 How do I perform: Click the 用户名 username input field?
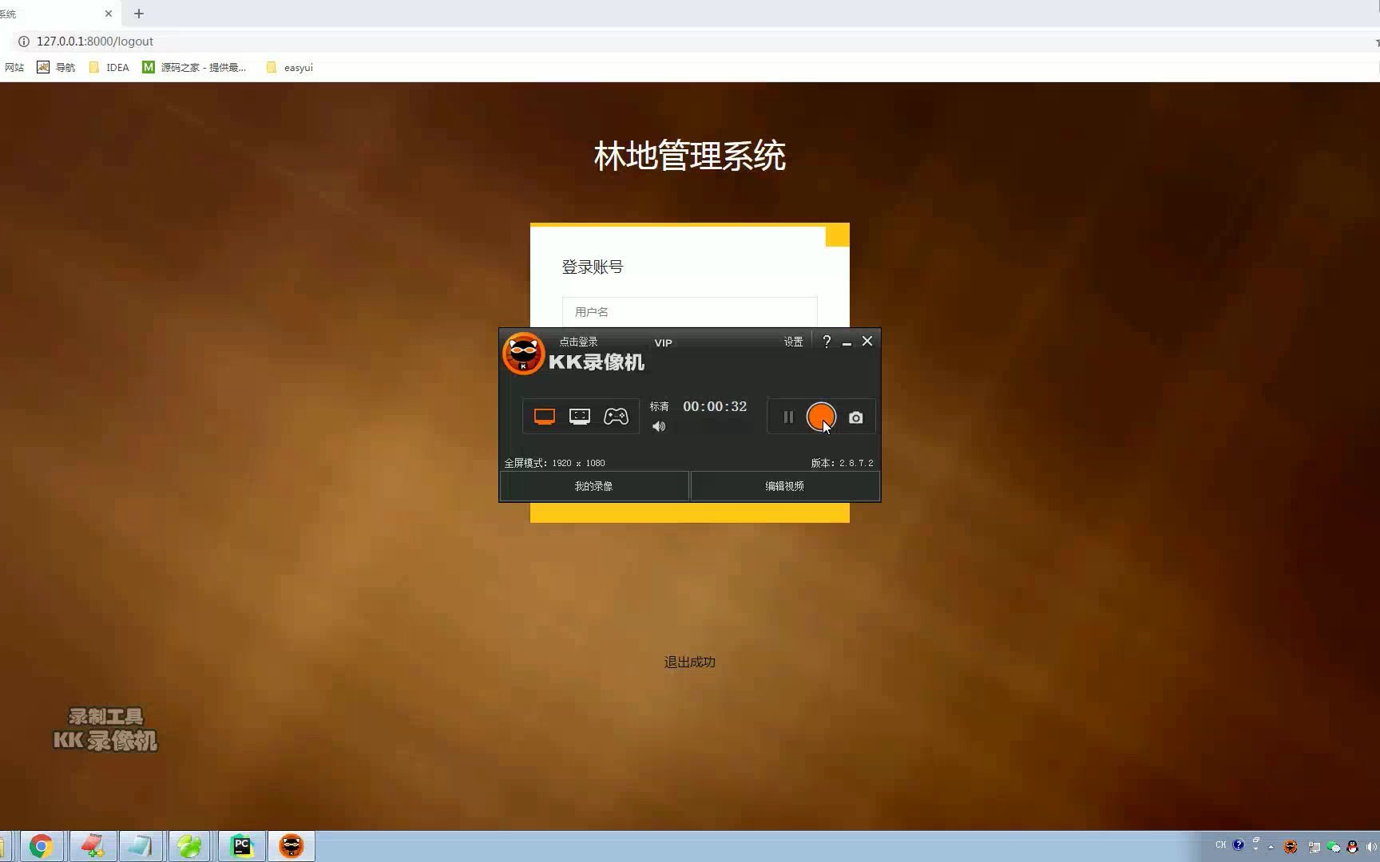(x=688, y=311)
